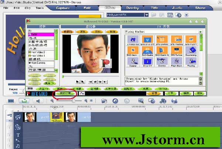
Task: Click the zoom in magnifier in timeline toolbar
Action: pyautogui.click(x=86, y=101)
